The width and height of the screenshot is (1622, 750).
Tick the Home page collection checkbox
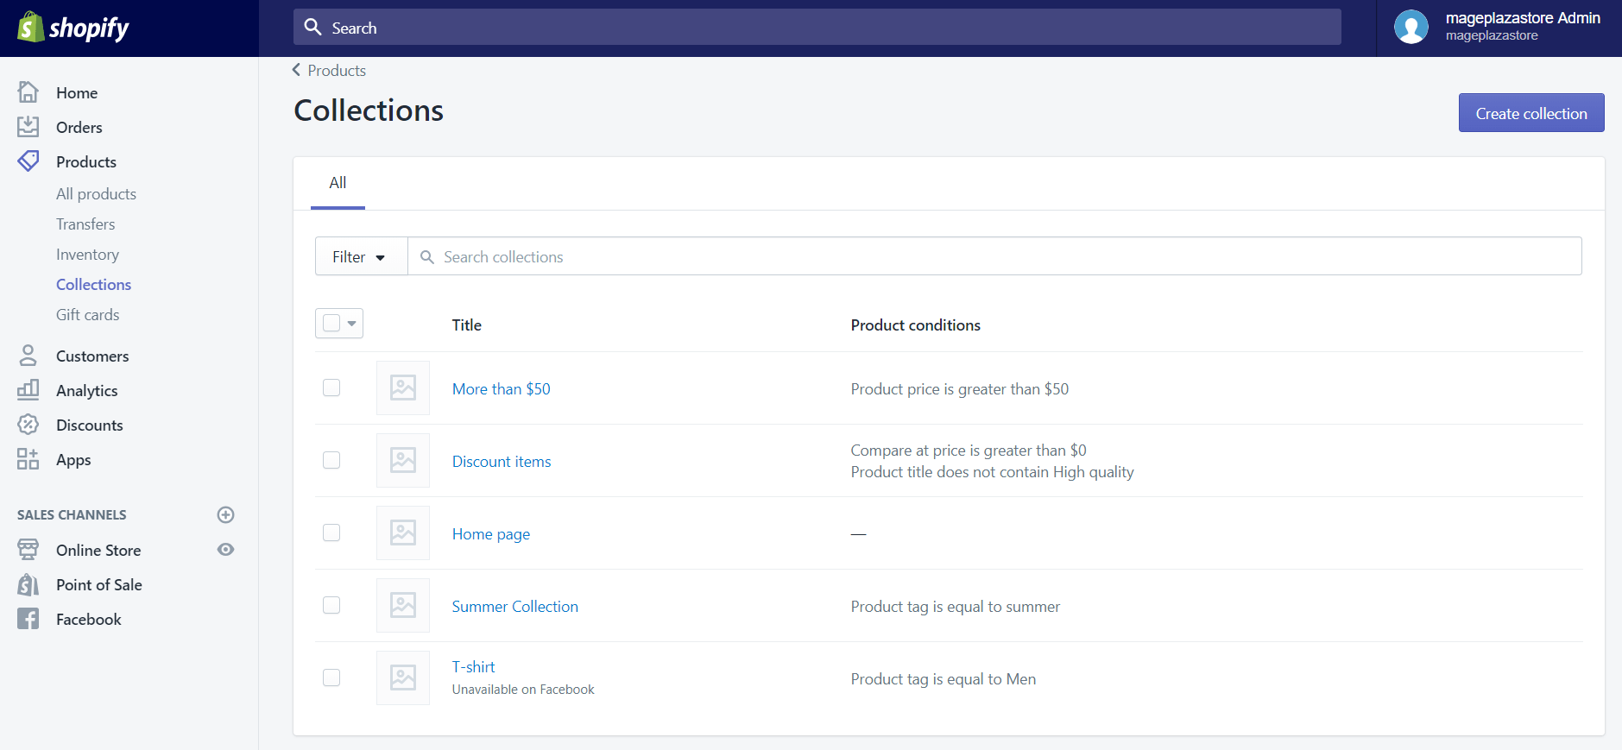point(331,533)
